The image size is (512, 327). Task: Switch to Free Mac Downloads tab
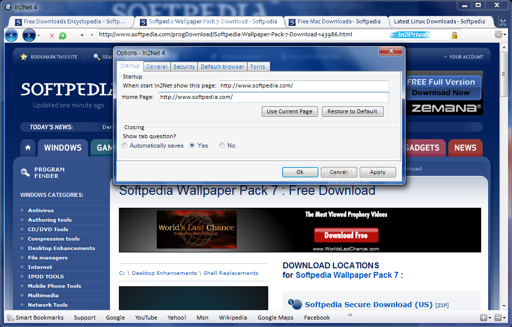336,21
